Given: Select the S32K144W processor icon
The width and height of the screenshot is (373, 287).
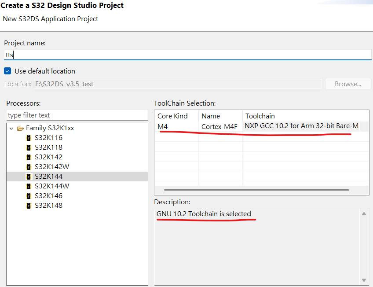Looking at the screenshot, I should (29, 186).
